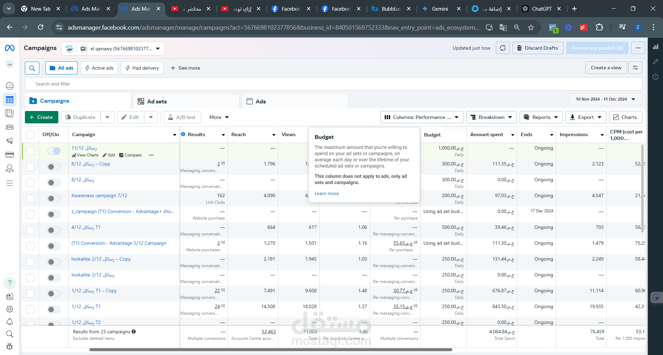Open the Settings gear in sidebar
The width and height of the screenshot is (663, 355).
point(10,309)
